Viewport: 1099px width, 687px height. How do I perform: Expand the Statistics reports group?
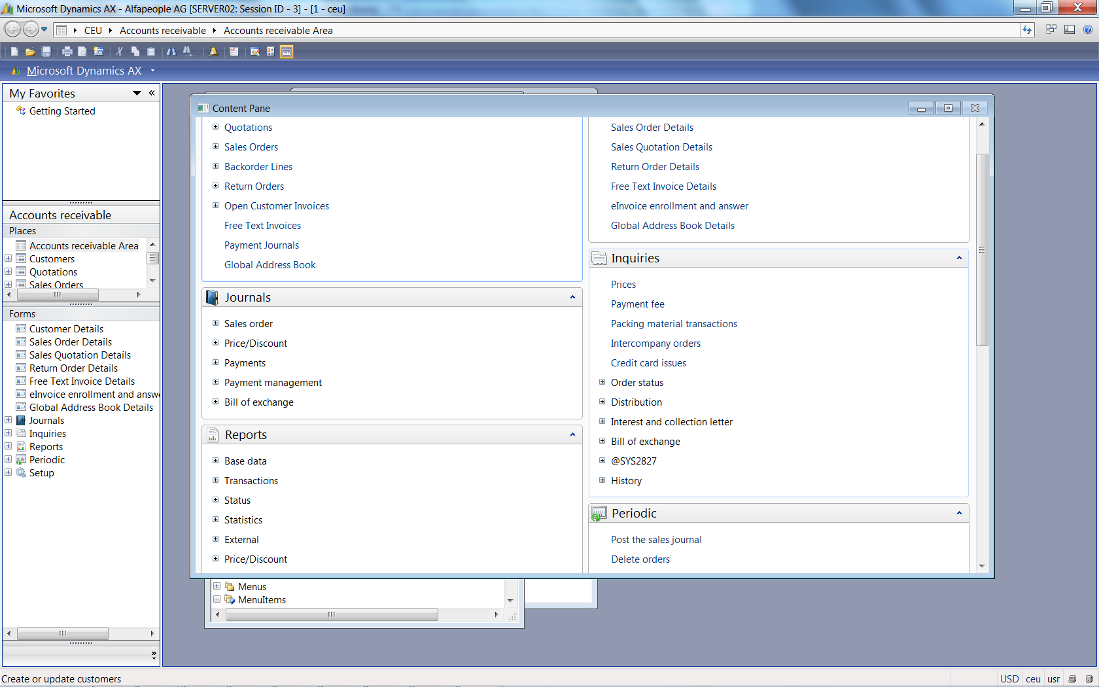(215, 520)
